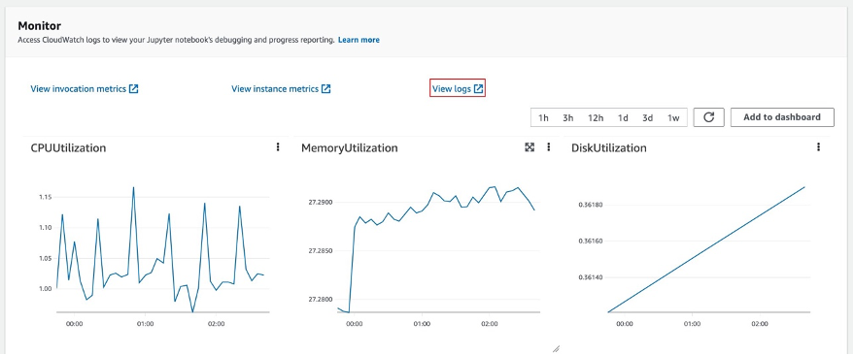Set time range to 3d
854x355 pixels.
coord(648,117)
